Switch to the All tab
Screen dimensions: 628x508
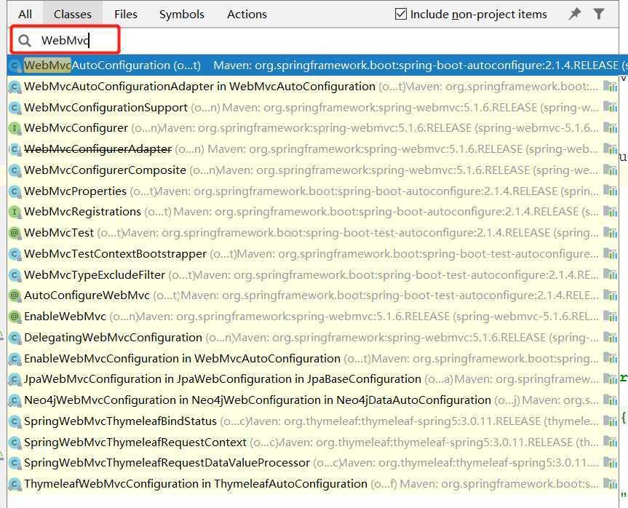click(x=25, y=14)
